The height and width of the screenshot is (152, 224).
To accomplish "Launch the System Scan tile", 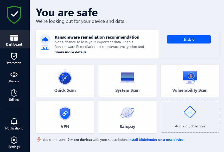I will [127, 81].
